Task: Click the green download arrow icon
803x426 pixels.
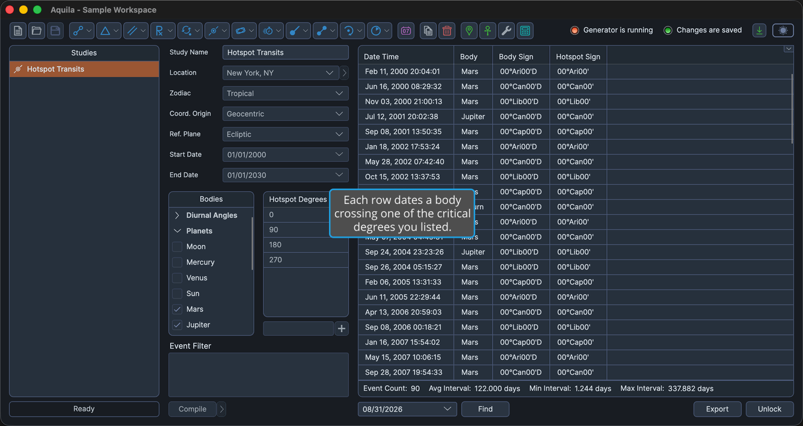Action: point(760,31)
